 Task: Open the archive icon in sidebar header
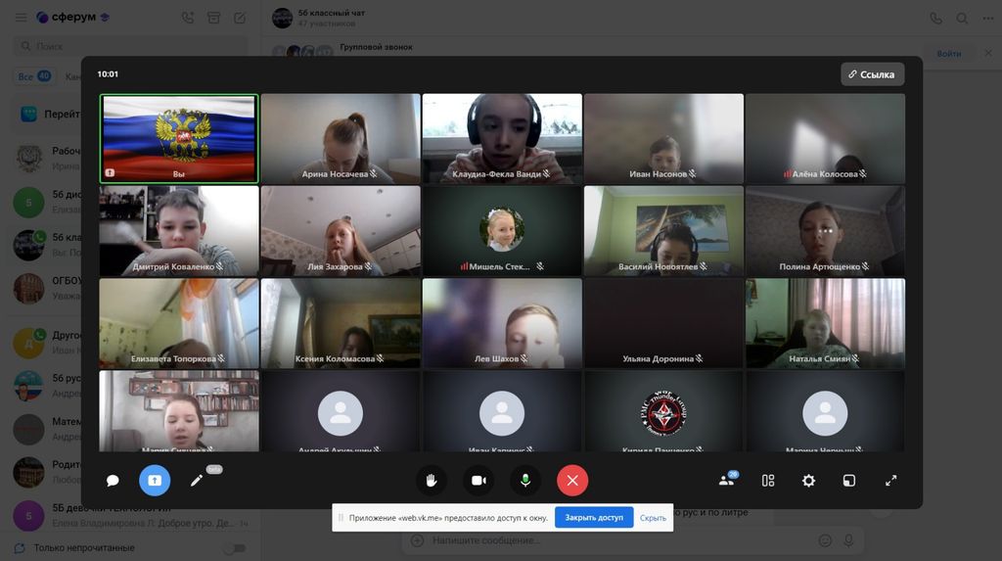coord(213,18)
